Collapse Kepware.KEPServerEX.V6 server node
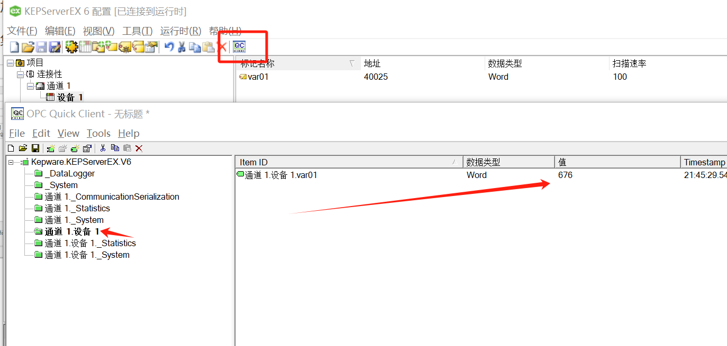Screen dimensions: 727x346 click(11, 162)
